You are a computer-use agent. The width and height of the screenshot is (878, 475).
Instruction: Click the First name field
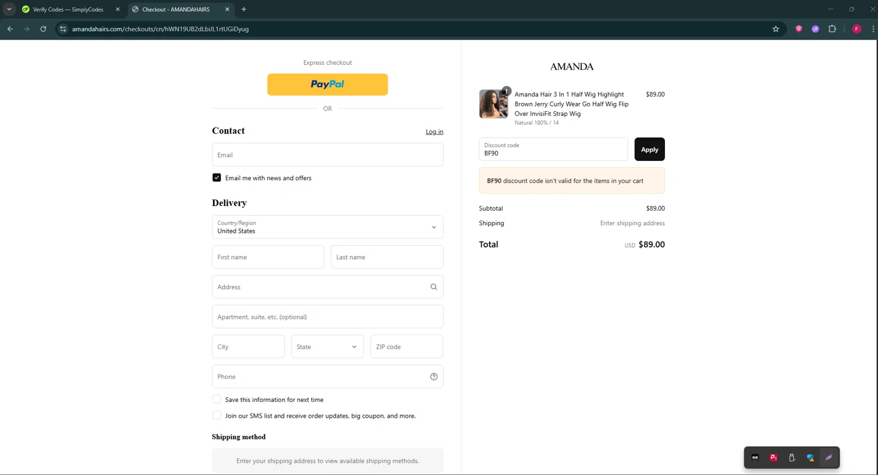pos(268,257)
